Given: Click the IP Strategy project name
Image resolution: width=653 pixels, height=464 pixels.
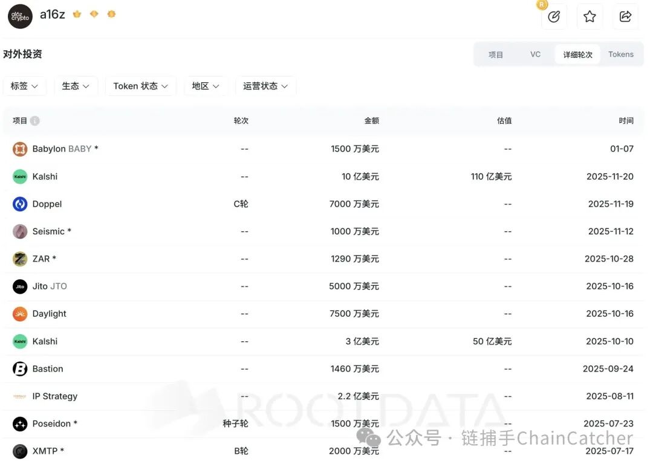Looking at the screenshot, I should pyautogui.click(x=55, y=396).
